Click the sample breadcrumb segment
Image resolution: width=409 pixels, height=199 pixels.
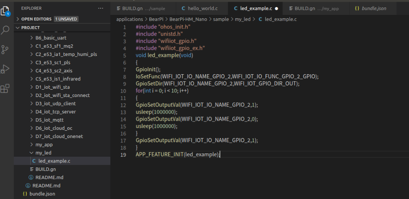click(221, 19)
